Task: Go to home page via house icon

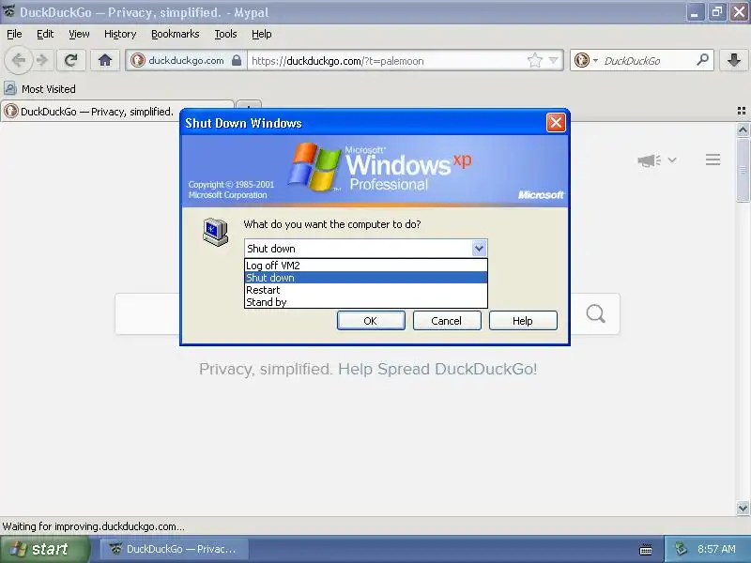Action: [x=105, y=60]
